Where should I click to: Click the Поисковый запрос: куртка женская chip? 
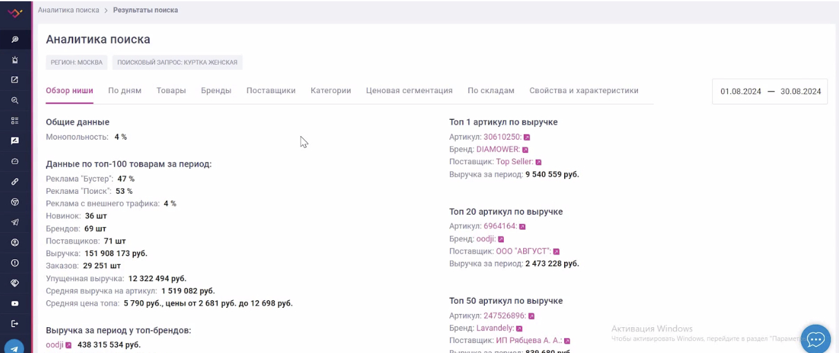(177, 62)
